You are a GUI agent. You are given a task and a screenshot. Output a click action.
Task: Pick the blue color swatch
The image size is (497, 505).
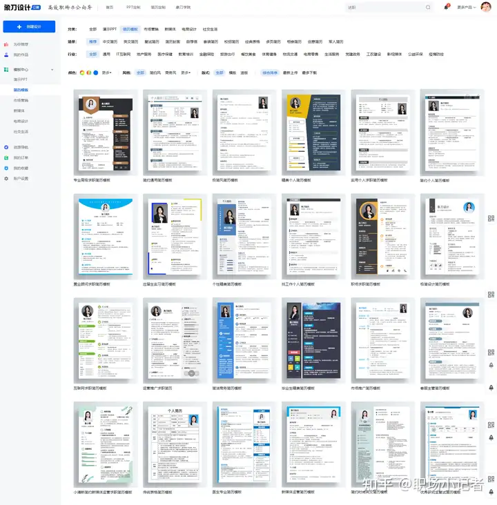pyautogui.click(x=96, y=73)
